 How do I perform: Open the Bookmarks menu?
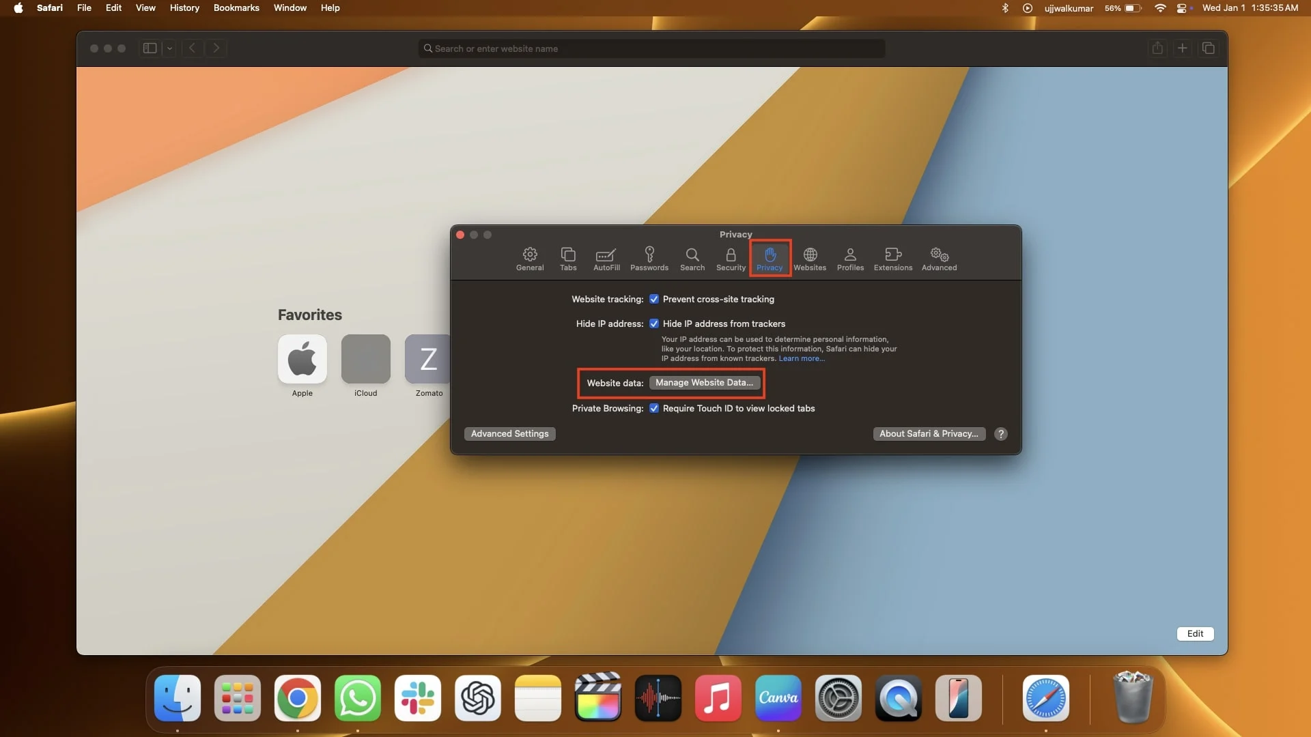click(236, 8)
